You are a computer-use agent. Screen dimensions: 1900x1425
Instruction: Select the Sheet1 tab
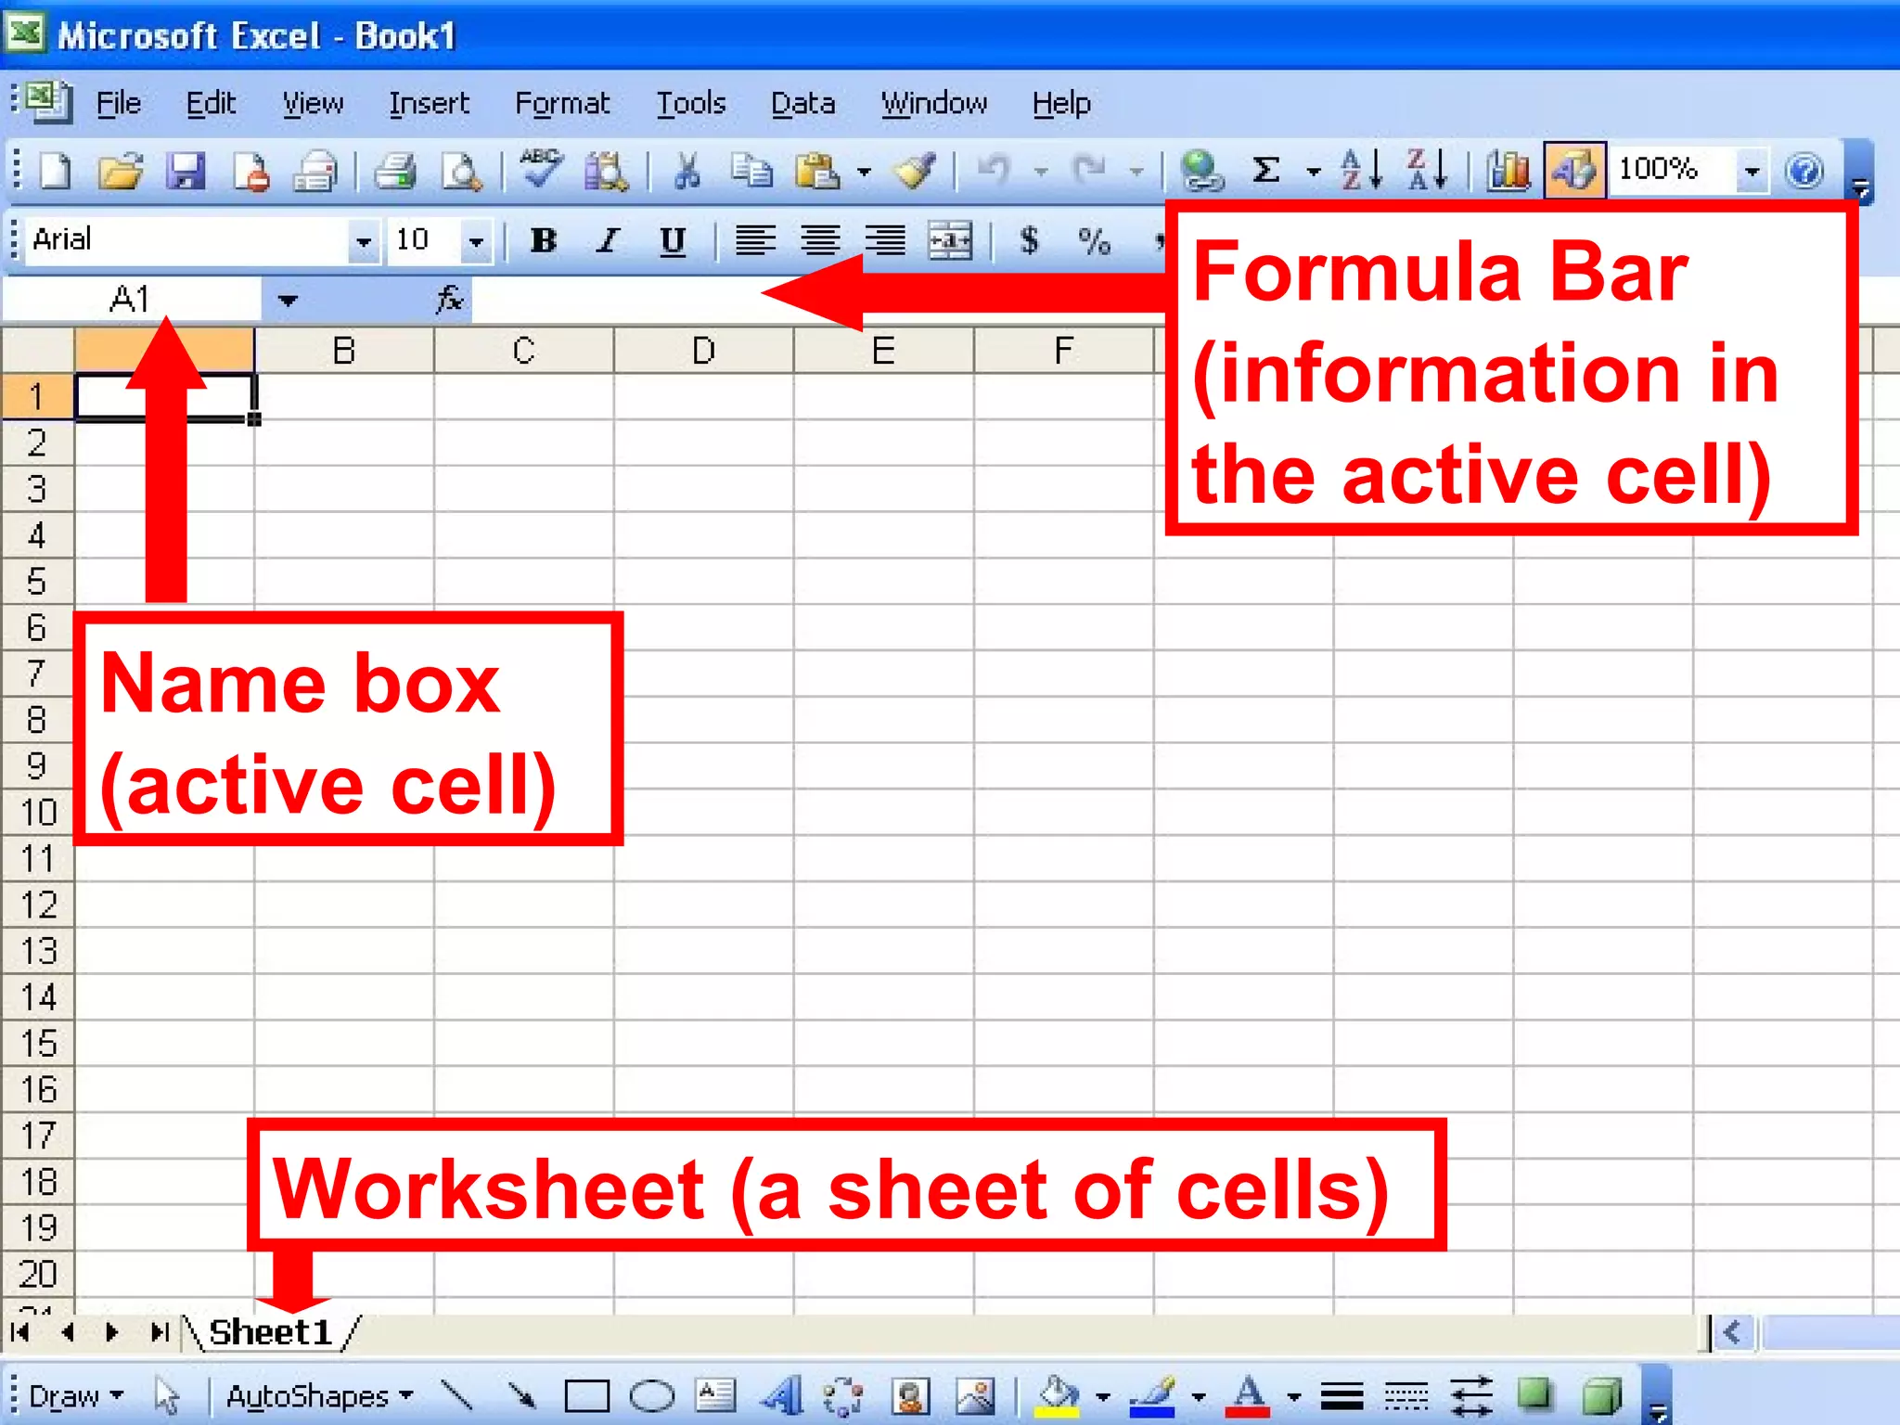tap(270, 1332)
